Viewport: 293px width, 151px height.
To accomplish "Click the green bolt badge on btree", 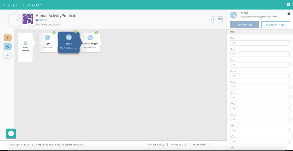I will tap(76, 32).
